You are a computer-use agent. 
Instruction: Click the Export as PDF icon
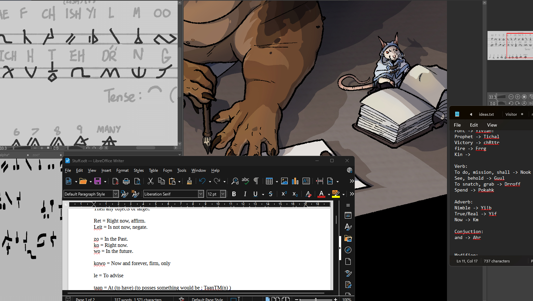coord(115,181)
